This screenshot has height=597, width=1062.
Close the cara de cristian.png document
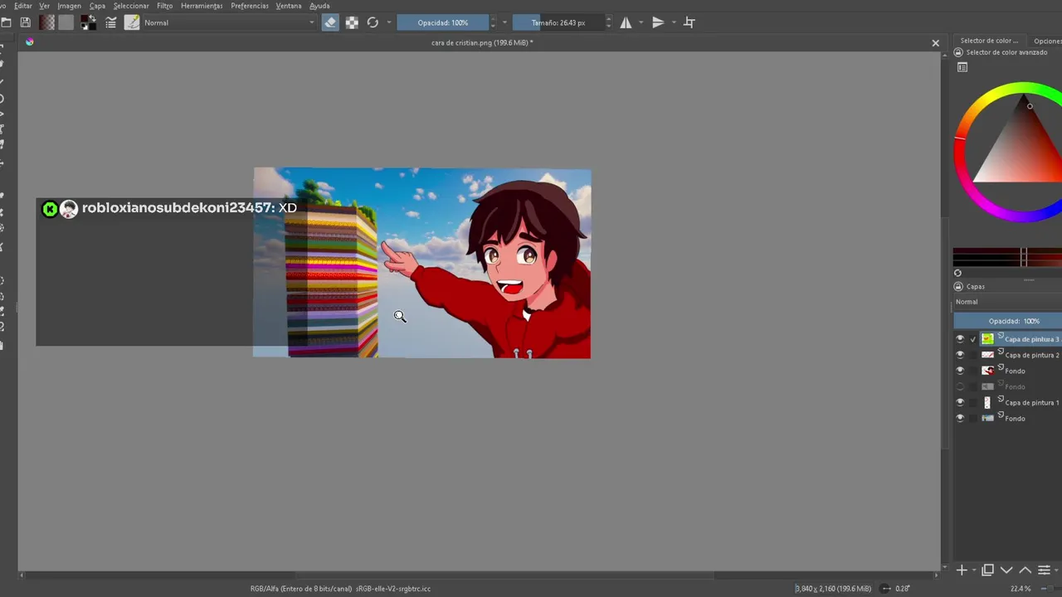935,43
